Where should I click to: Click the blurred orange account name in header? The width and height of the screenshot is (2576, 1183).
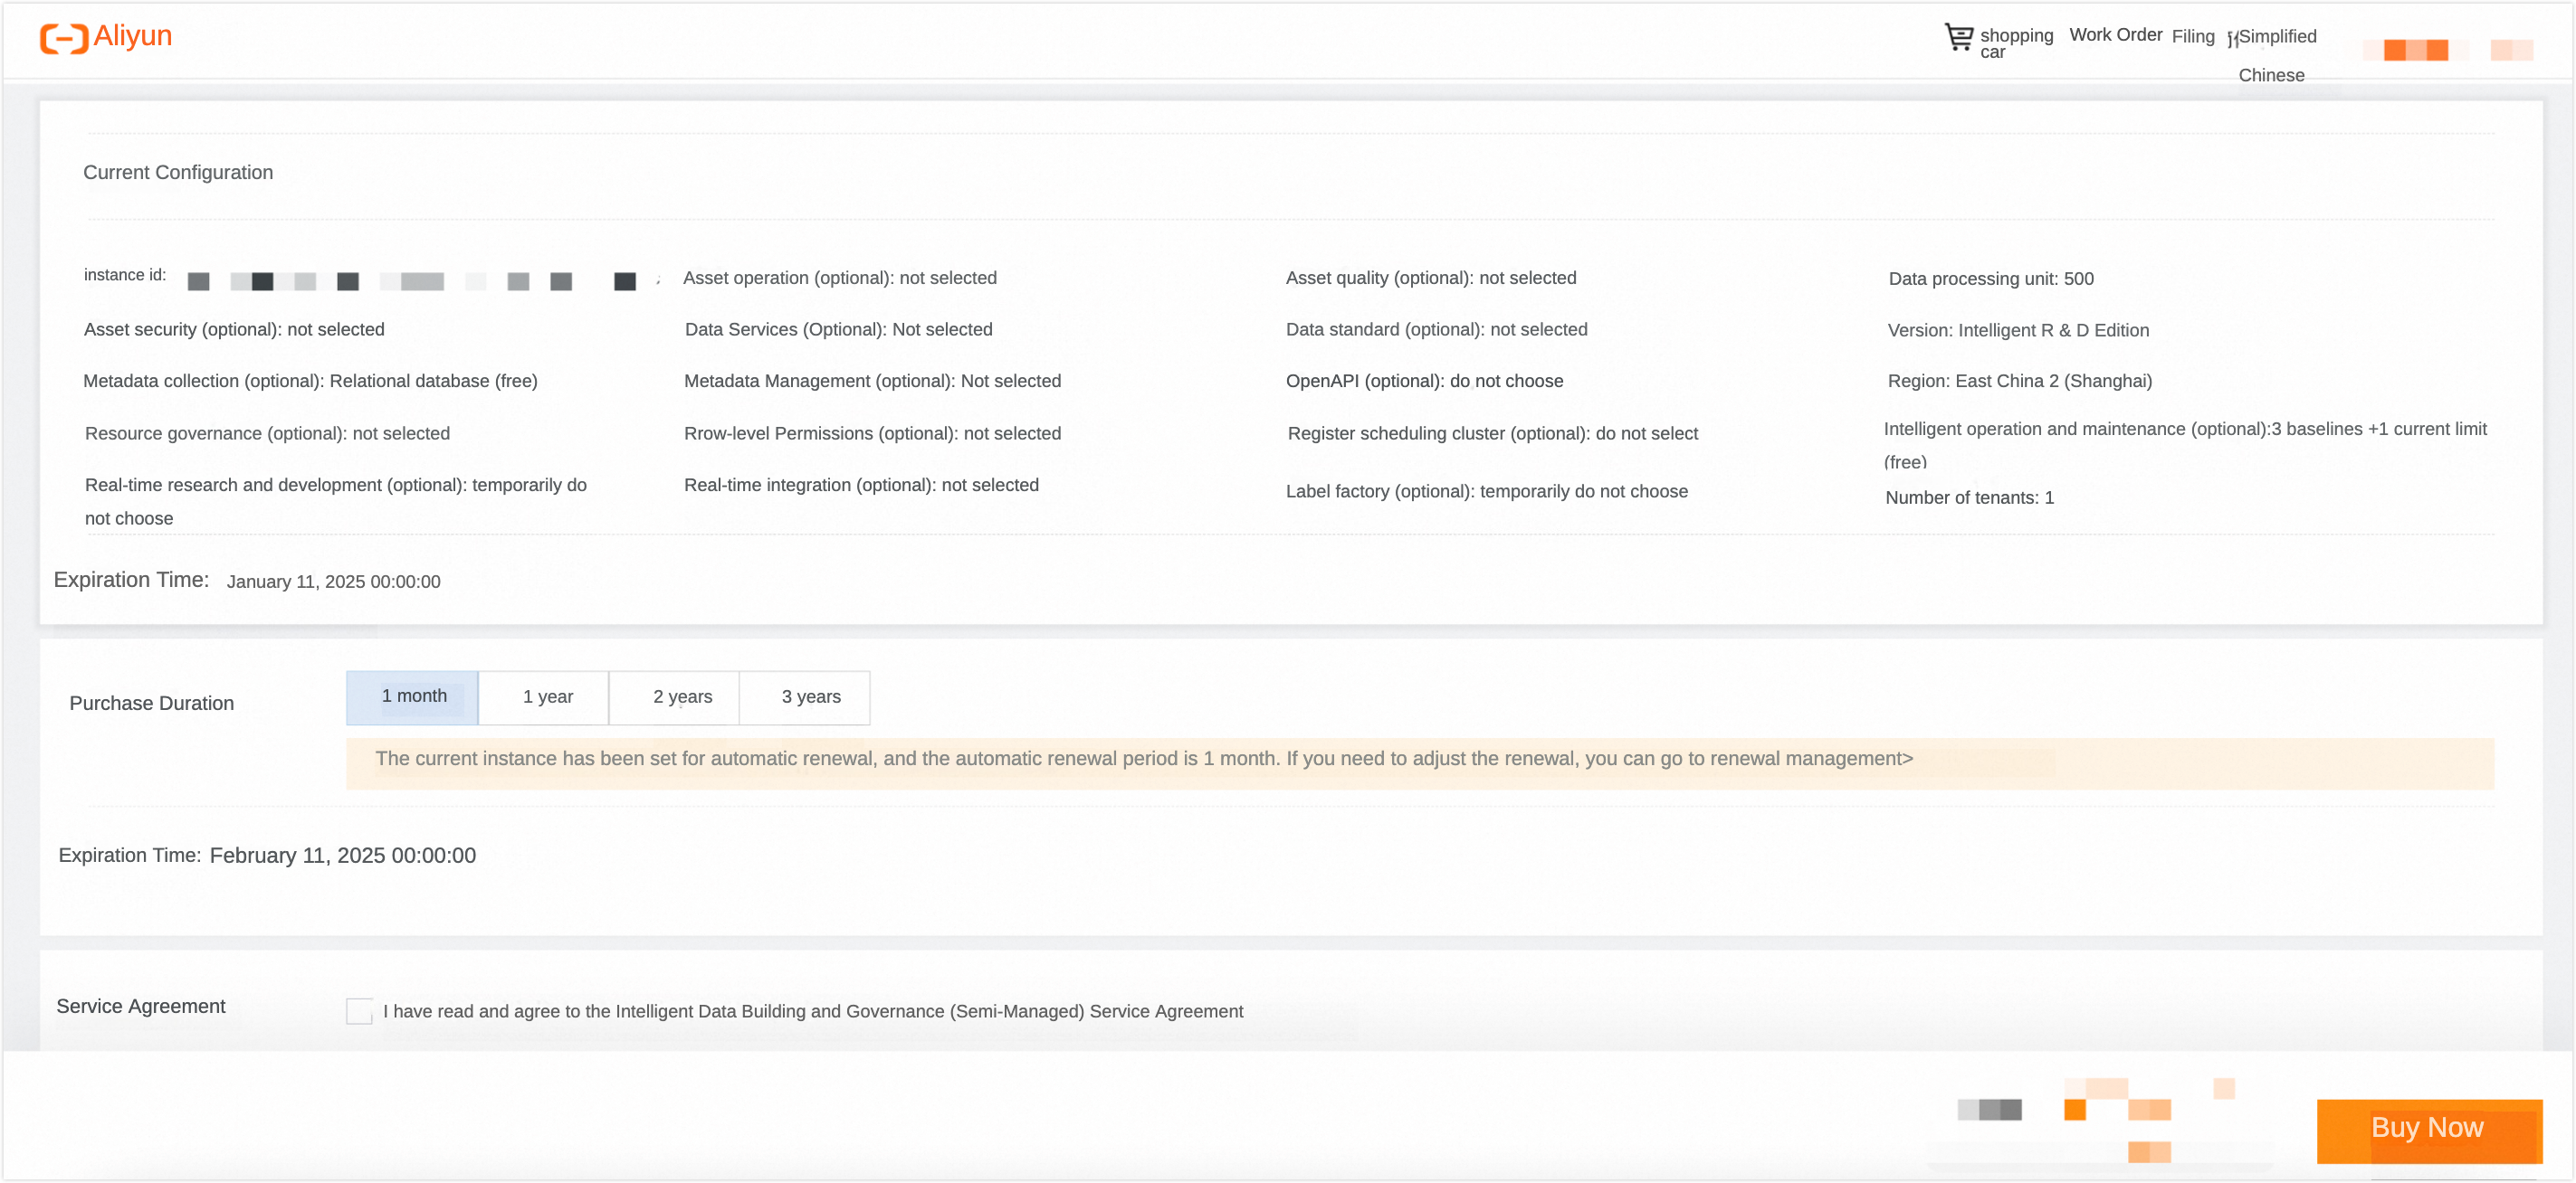(x=2415, y=50)
